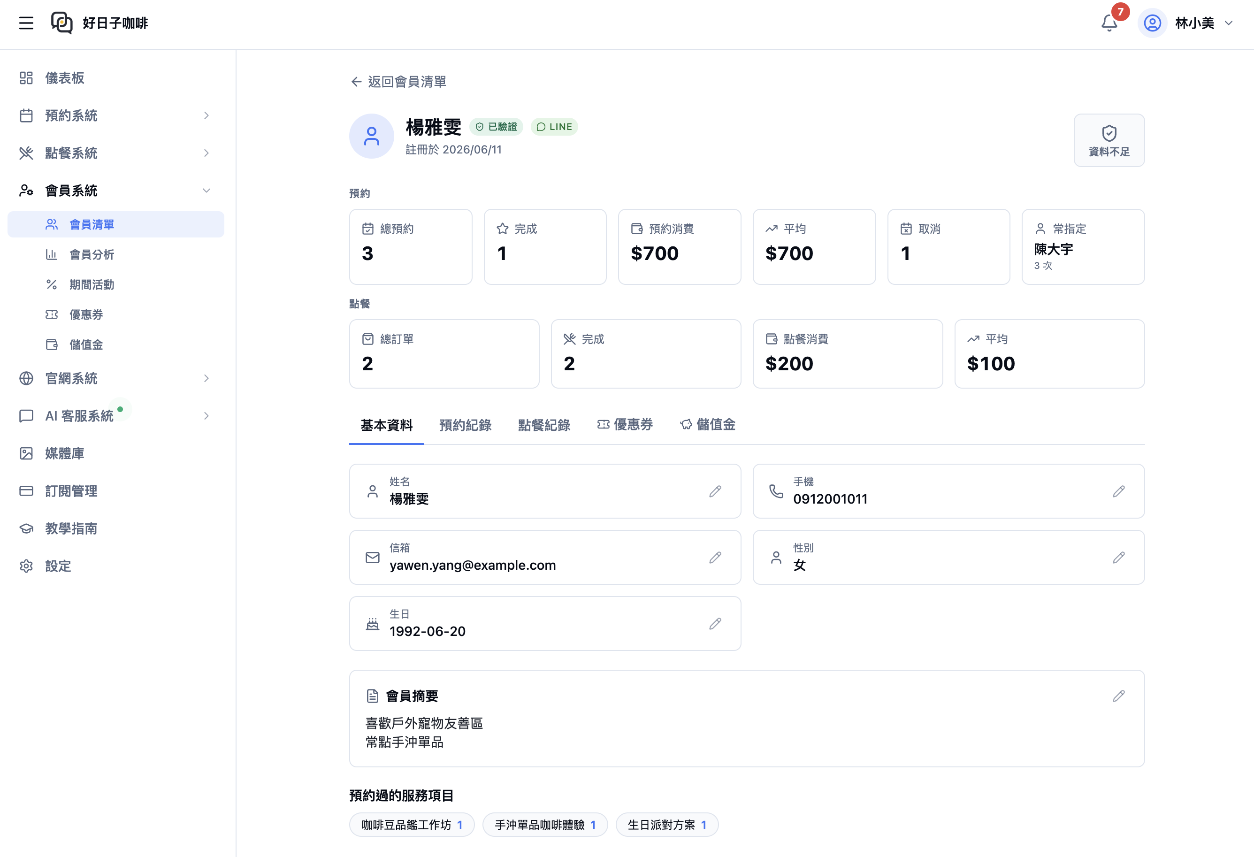Click the 生日派對方案 tag
The width and height of the screenshot is (1254, 857).
[667, 825]
